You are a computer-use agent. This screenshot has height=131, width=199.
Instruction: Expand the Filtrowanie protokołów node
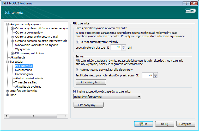pos(12,53)
